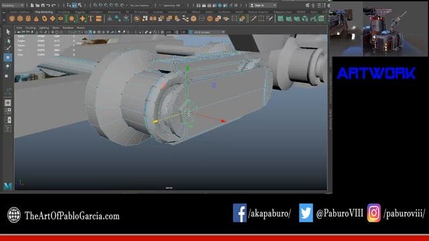Click the Maya logo at bottom left

pos(8,186)
